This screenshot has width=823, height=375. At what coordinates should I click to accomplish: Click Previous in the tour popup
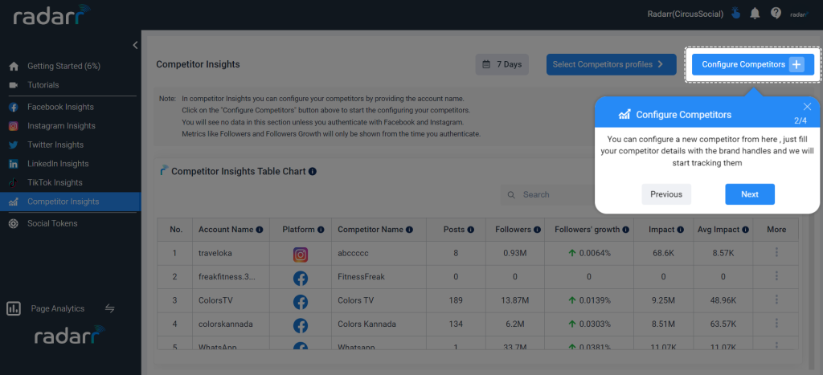[666, 194]
